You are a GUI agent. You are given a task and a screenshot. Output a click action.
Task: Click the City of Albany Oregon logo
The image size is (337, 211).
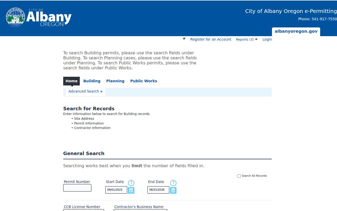point(39,17)
